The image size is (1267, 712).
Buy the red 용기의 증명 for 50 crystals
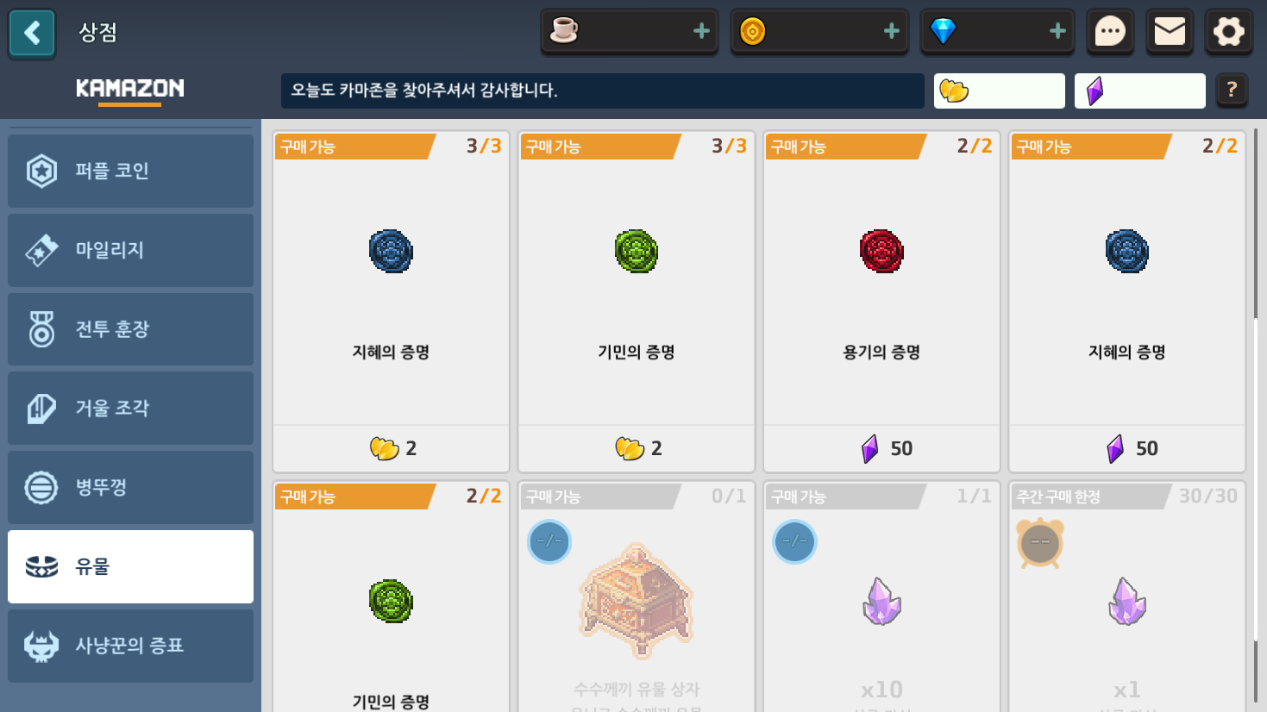881,302
